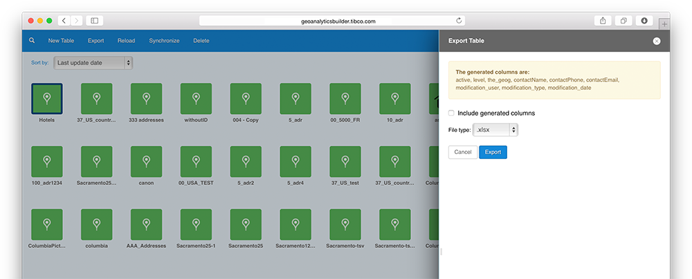This screenshot has height=279, width=692.
Task: Click the Safari sidebar toggle icon
Action: [x=95, y=21]
